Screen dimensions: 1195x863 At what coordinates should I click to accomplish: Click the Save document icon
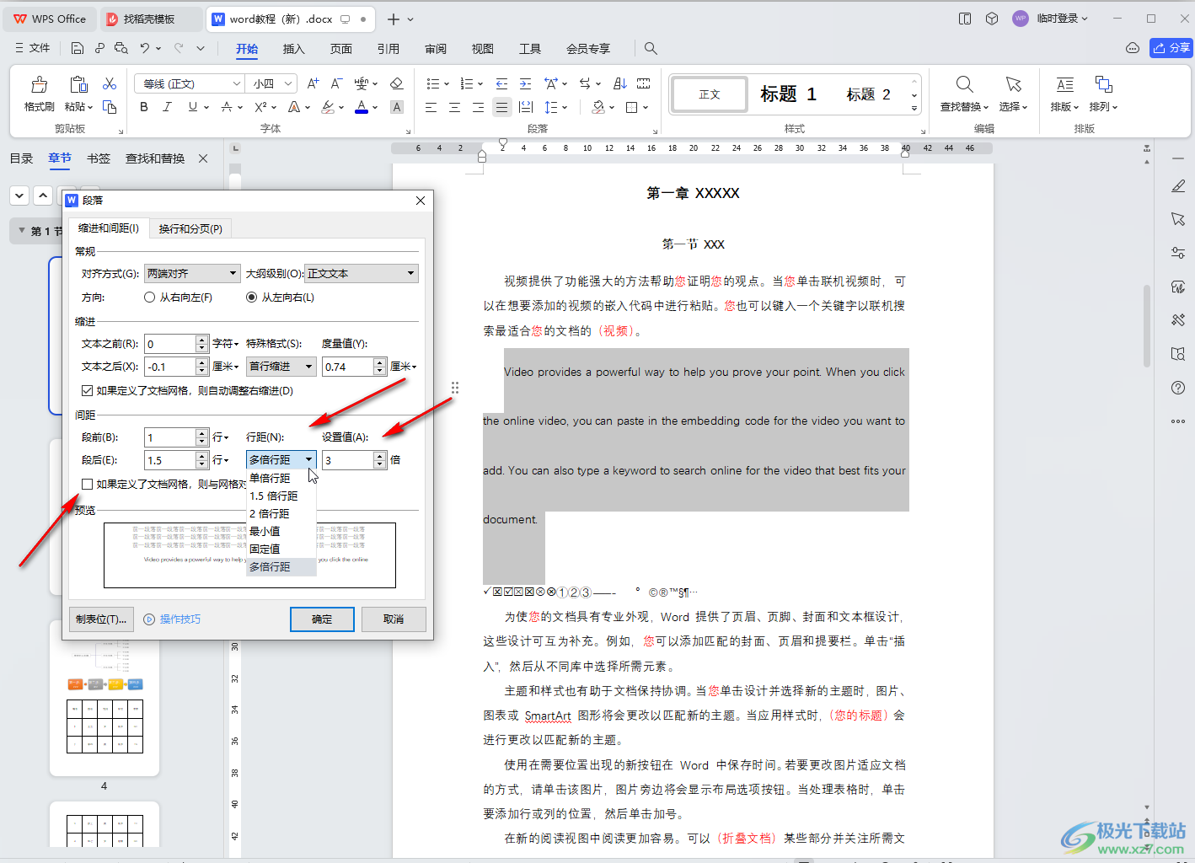pyautogui.click(x=78, y=48)
